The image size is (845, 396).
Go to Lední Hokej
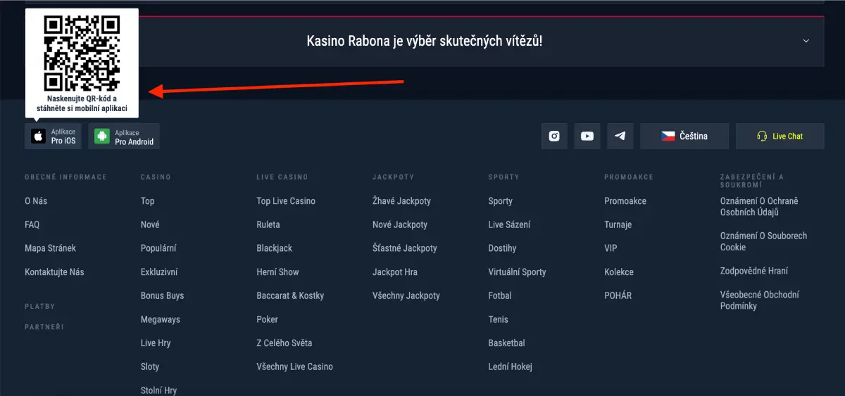tap(510, 367)
